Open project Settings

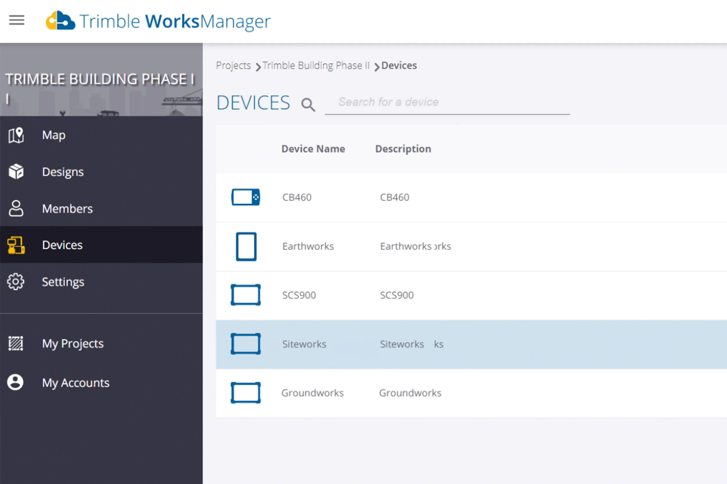click(x=63, y=282)
